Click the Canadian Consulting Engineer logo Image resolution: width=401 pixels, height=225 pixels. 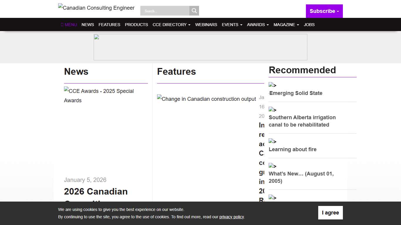tap(96, 8)
